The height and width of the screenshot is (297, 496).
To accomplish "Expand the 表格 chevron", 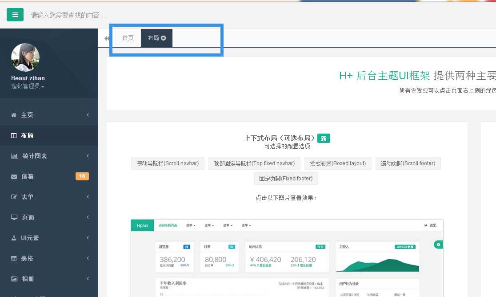I will tap(88, 258).
